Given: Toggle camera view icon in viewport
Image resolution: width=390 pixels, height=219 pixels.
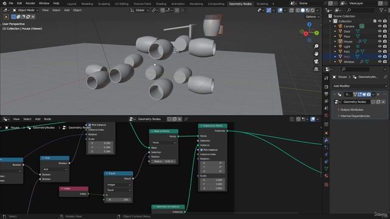Looking at the screenshot, I should pos(316,61).
